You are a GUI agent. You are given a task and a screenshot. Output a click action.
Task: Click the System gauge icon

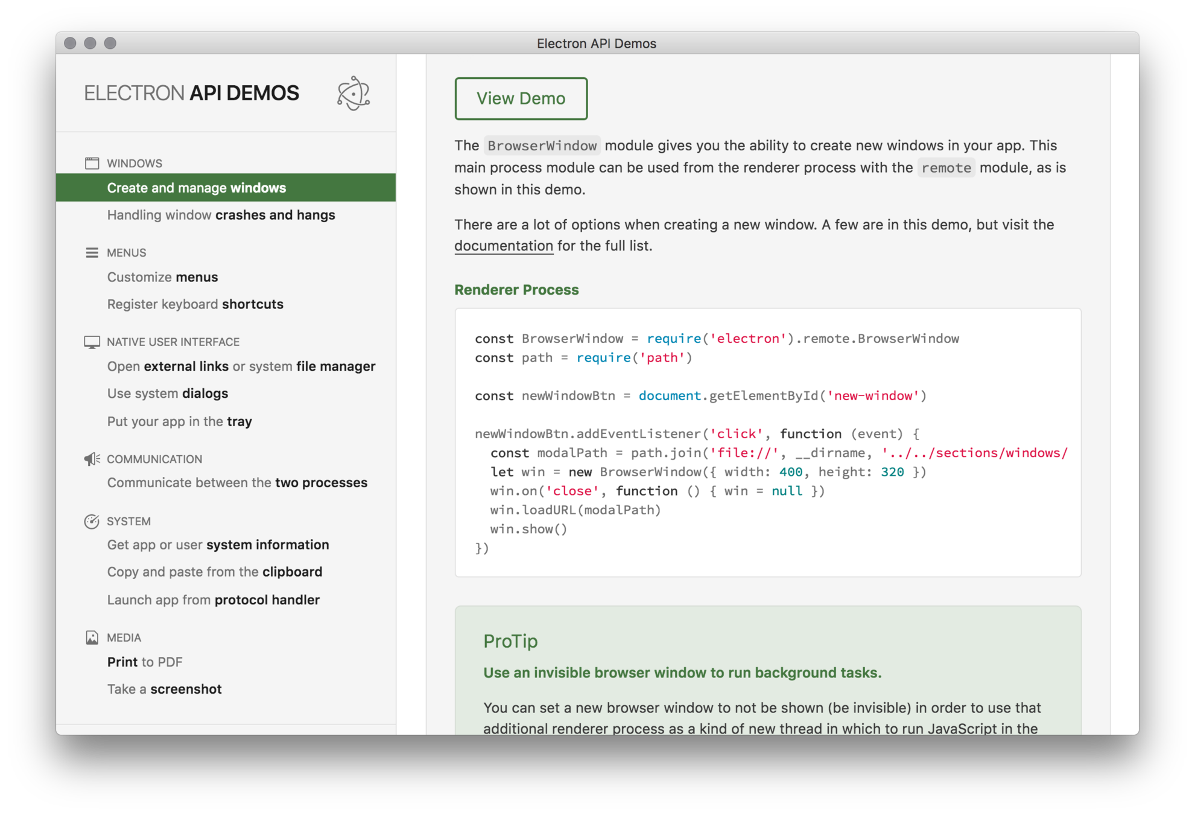(x=92, y=522)
